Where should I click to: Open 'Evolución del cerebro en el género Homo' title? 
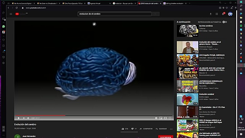(210, 43)
